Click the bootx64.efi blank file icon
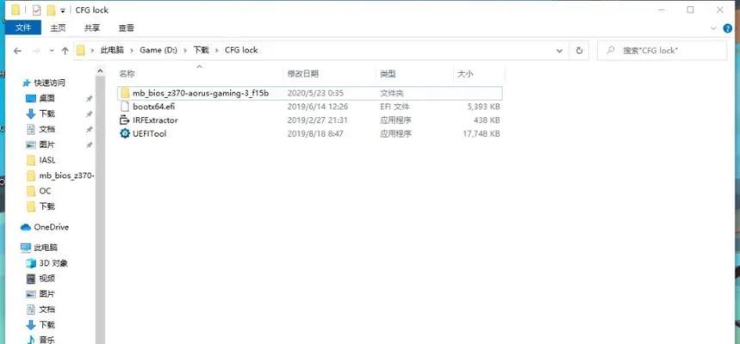The height and width of the screenshot is (344, 740). pos(125,107)
